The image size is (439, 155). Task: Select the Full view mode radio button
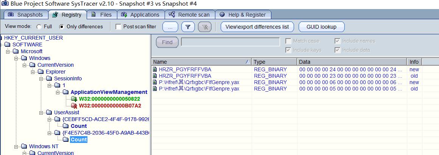click(39, 27)
